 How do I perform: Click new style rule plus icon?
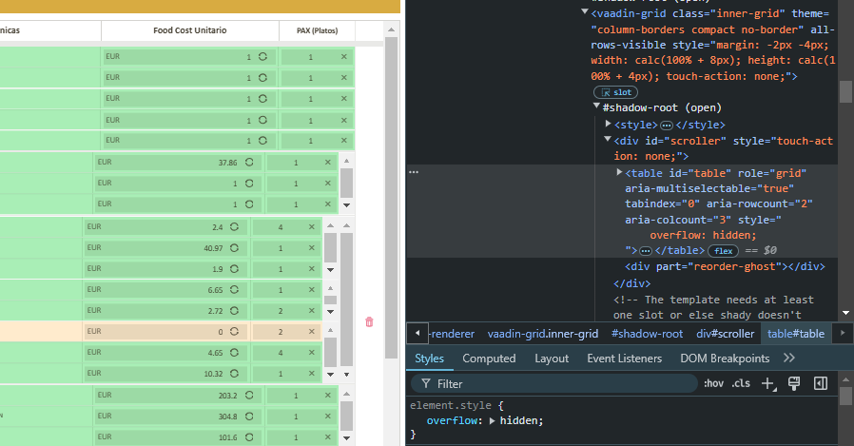coord(769,384)
